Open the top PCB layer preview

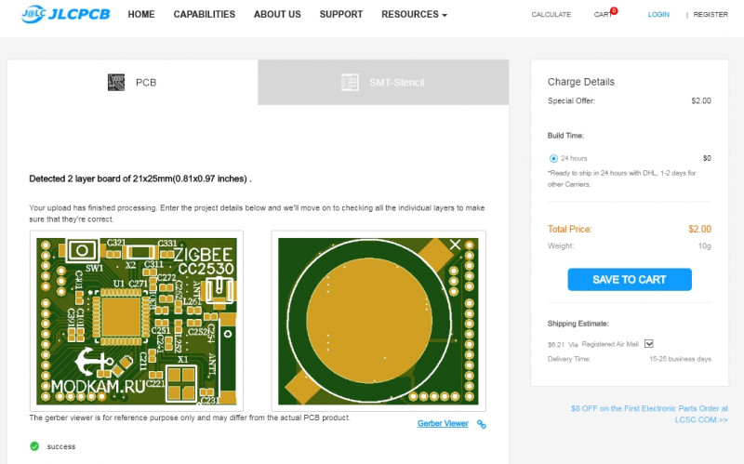click(137, 321)
